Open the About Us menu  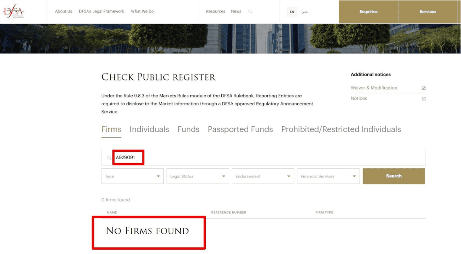pos(63,11)
